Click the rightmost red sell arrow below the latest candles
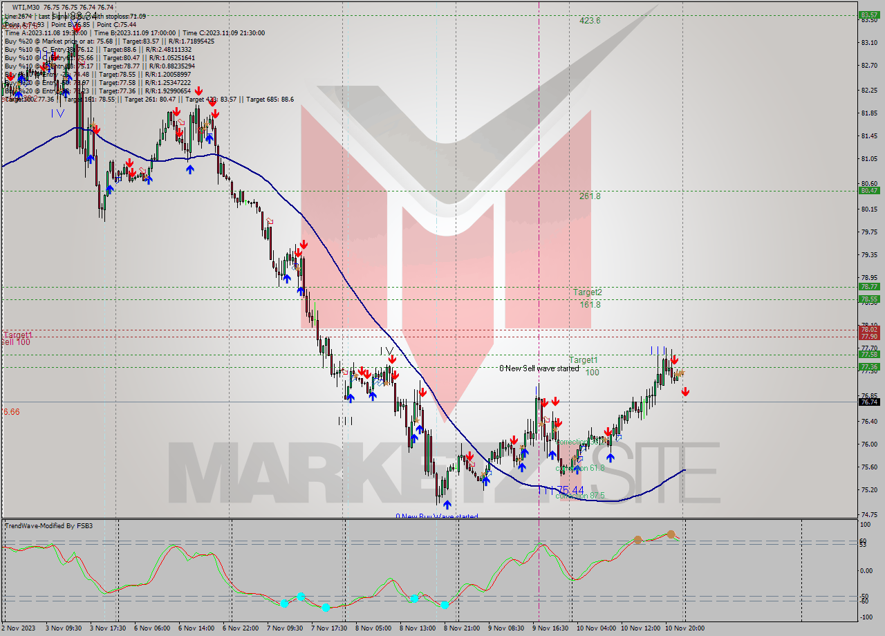Screen dimensions: 885x636 [x=685, y=392]
